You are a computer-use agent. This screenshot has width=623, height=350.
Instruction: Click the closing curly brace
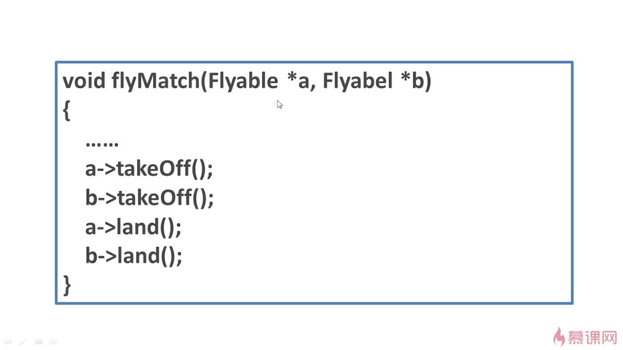(67, 285)
